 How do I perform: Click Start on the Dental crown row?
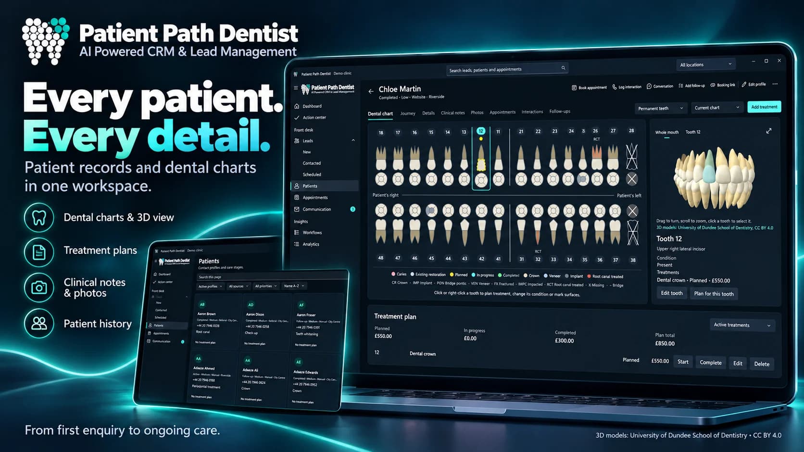point(683,362)
